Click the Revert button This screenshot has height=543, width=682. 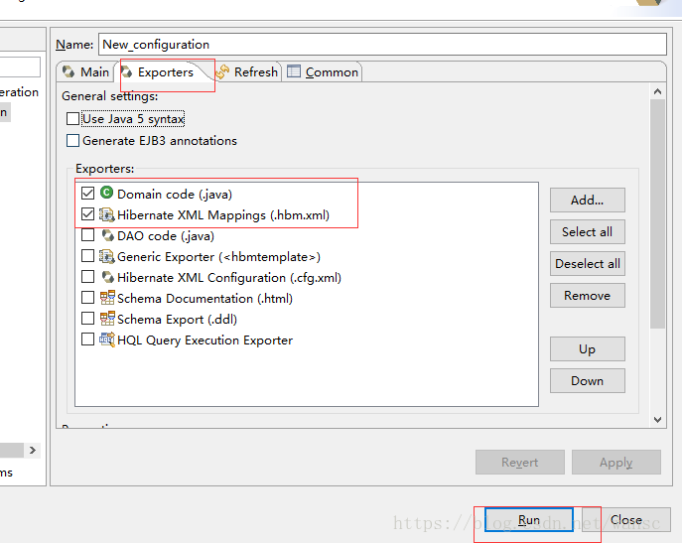(x=520, y=462)
